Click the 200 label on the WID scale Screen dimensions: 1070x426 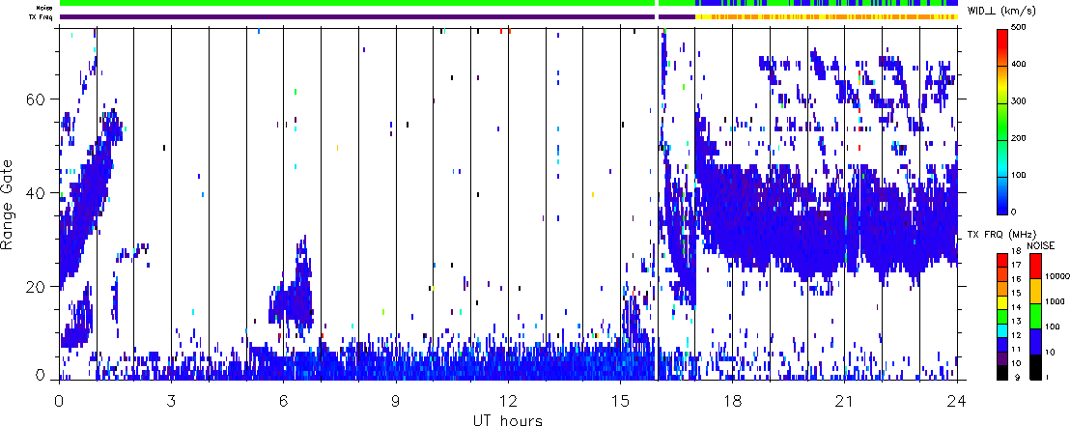click(1020, 138)
